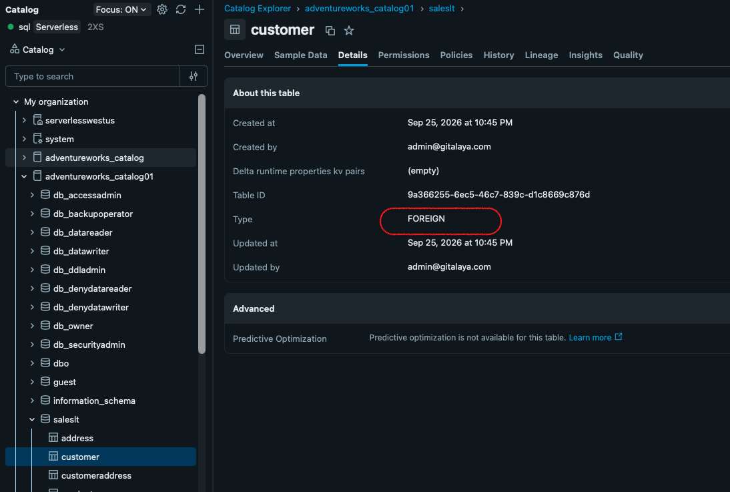This screenshot has width=730, height=492.
Task: Switch to the Overview tab
Action: 244,55
